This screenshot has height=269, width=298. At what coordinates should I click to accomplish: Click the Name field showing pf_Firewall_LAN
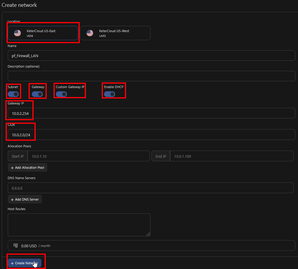pyautogui.click(x=149, y=56)
